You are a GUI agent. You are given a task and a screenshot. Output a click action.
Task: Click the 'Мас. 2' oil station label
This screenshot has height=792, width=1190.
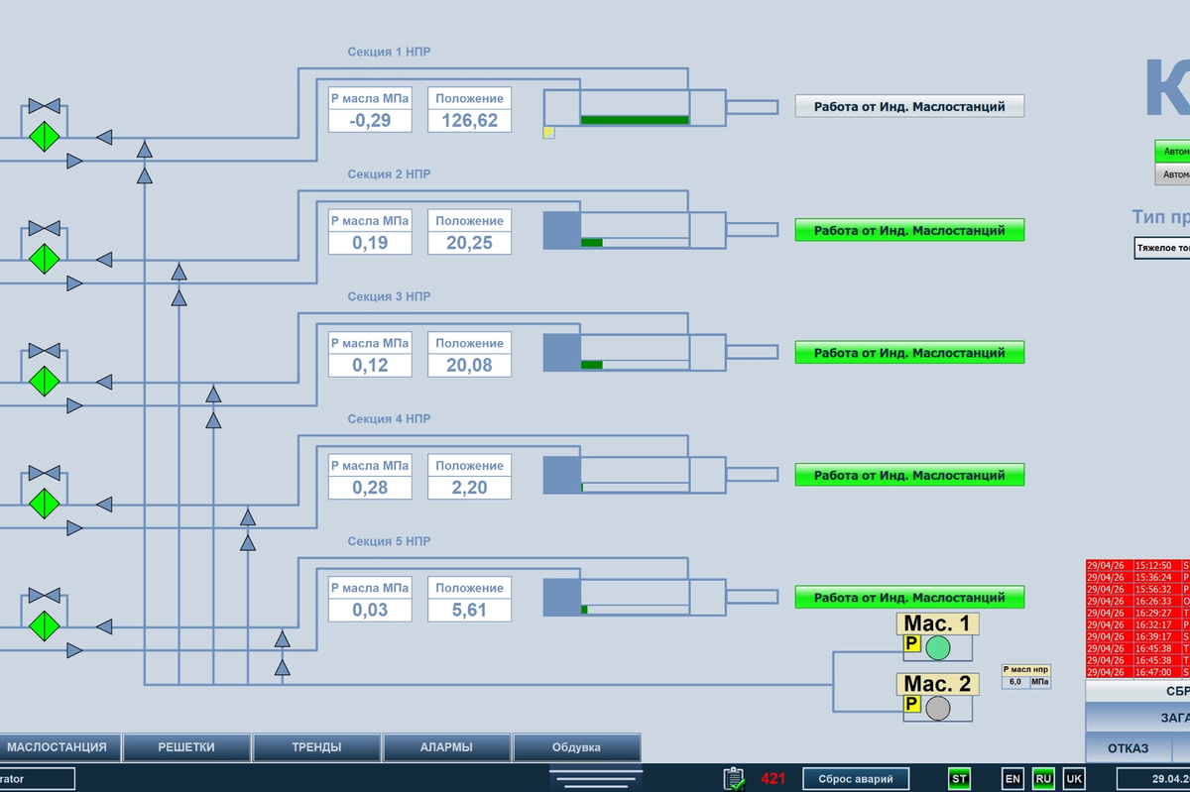937,684
